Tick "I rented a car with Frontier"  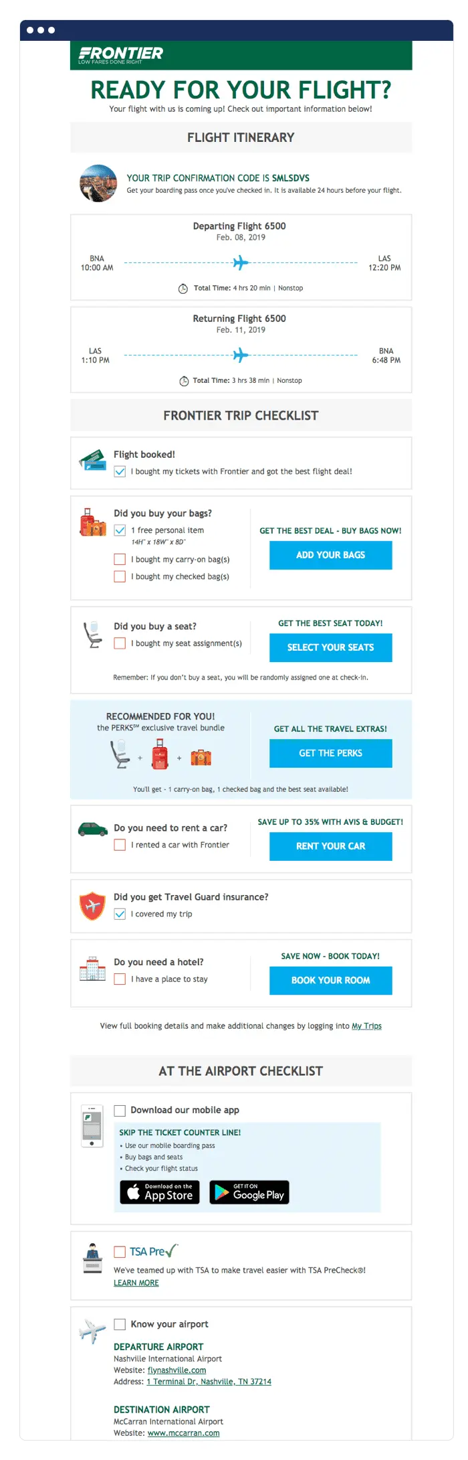point(120,845)
